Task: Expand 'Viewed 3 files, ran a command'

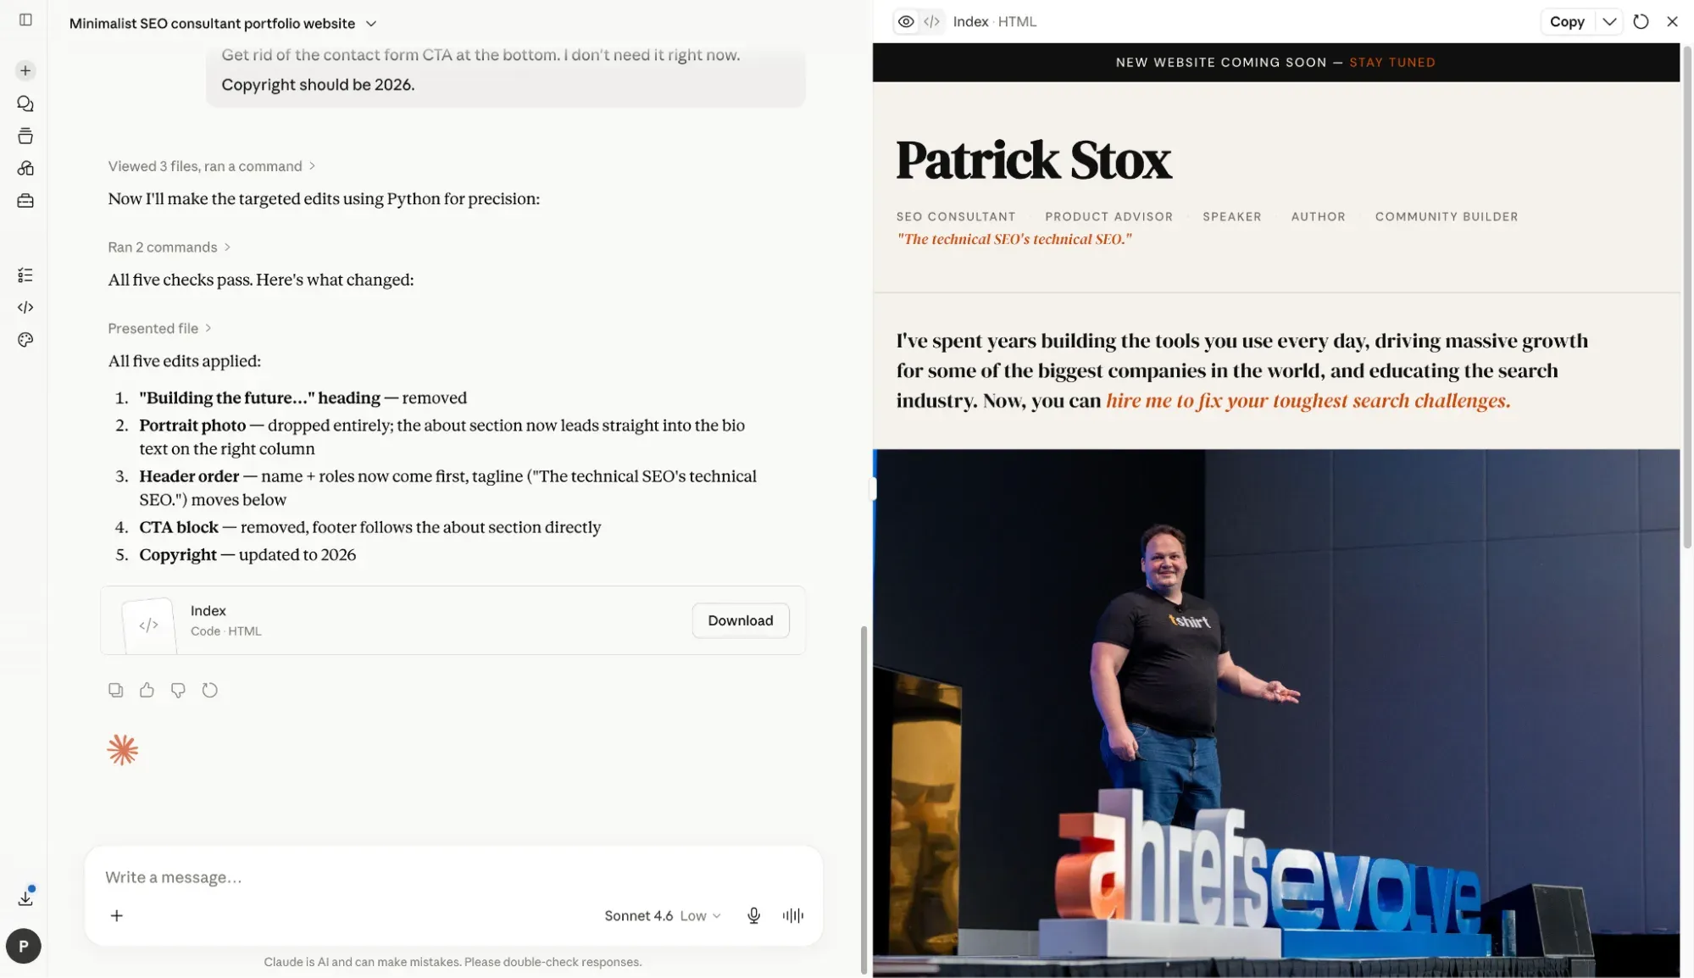Action: (212, 166)
